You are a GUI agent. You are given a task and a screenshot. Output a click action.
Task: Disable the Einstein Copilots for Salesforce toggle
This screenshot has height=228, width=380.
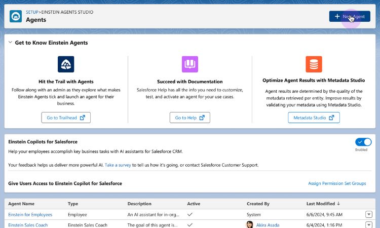363,142
